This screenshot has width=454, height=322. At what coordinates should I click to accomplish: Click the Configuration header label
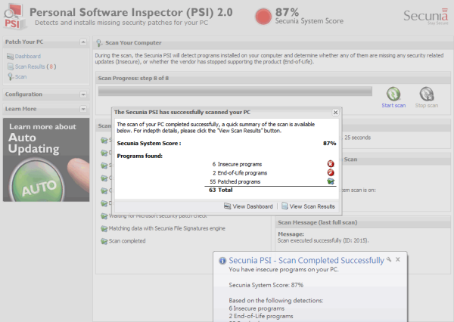[x=23, y=94]
